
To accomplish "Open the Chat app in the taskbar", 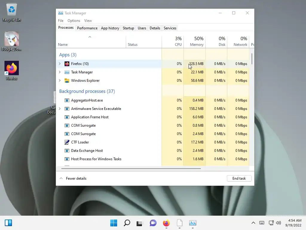I will click(153, 223).
